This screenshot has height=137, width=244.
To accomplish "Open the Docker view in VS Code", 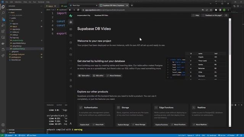I will [x=3, y=43].
